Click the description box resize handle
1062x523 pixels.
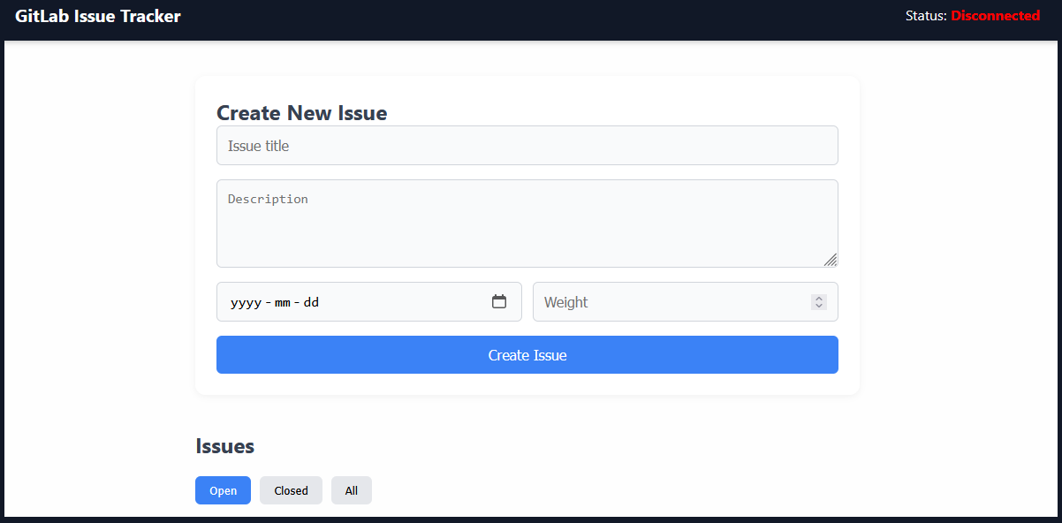click(x=831, y=260)
